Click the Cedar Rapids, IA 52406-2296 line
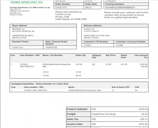158x128 pixels. pyautogui.click(x=71, y=19)
